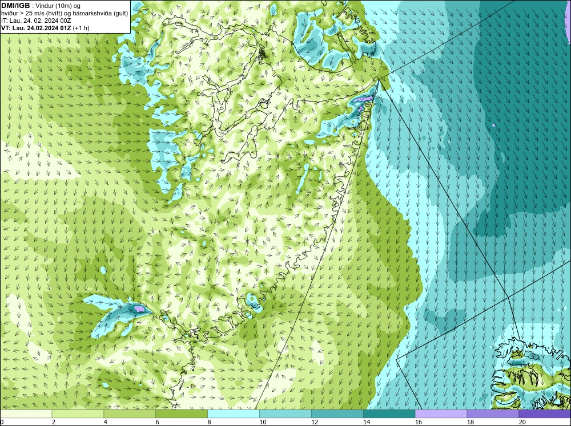Click the DMI/IGB title text

point(15,6)
